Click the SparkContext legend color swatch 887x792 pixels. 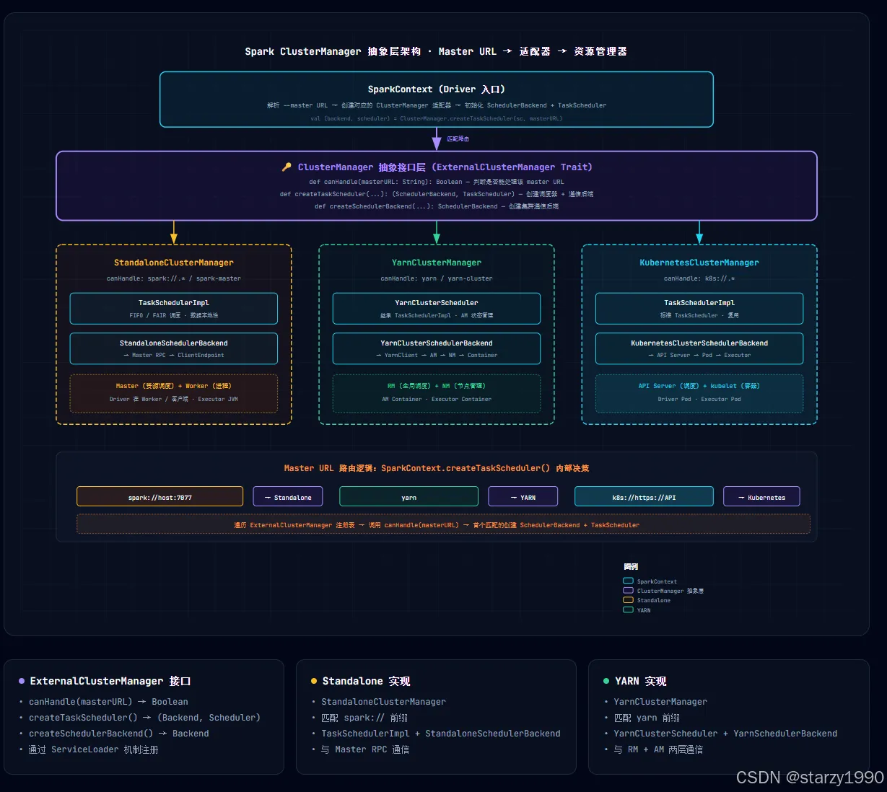(x=628, y=581)
